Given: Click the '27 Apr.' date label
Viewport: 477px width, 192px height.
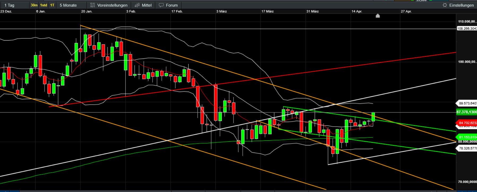Looking at the screenshot, I should pos(406,11).
